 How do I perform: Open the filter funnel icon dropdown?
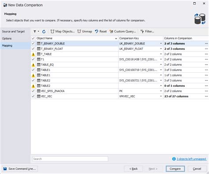click(x=36, y=32)
